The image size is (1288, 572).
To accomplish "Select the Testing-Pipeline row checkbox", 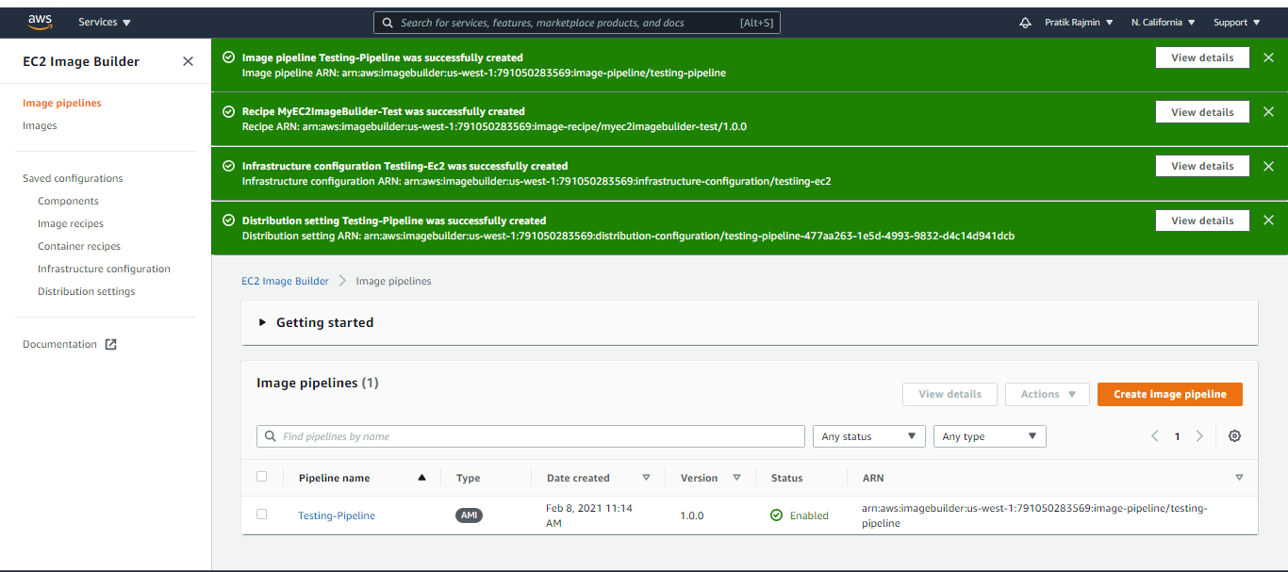I will coord(262,515).
